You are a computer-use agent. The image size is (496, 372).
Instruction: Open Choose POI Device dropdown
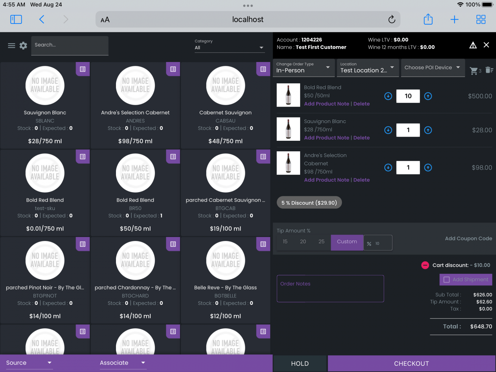(x=433, y=68)
